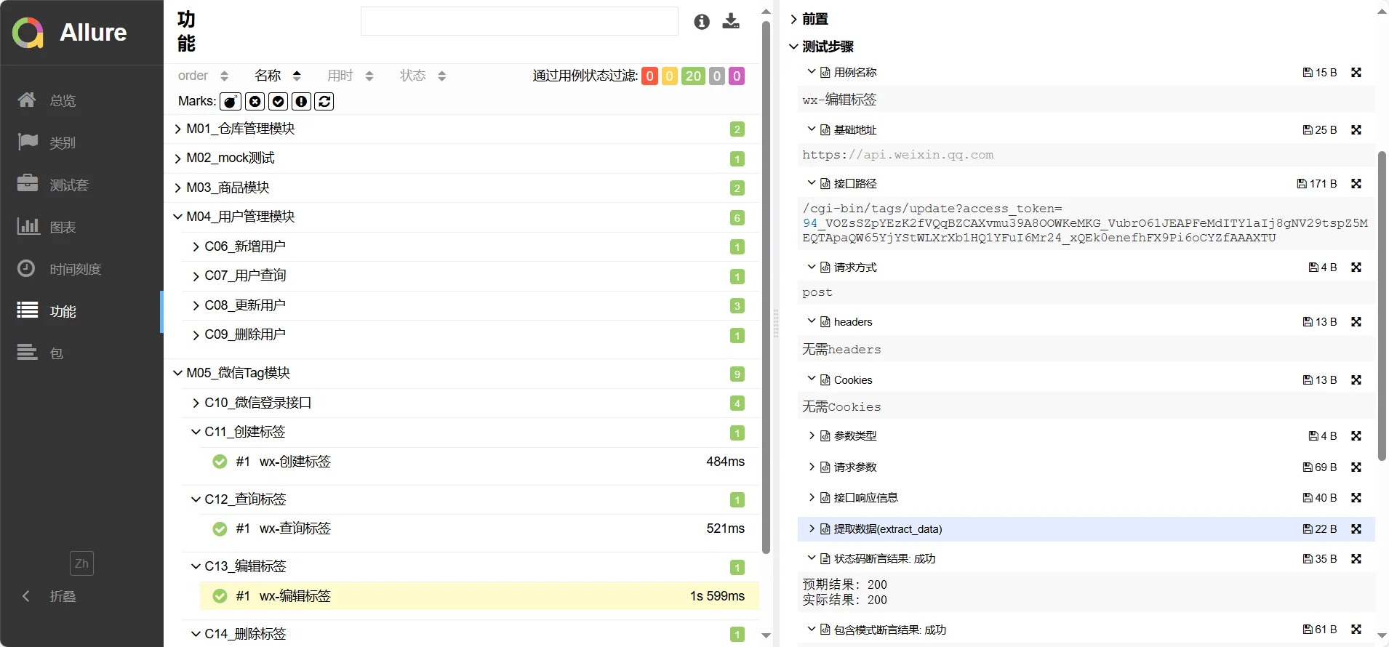The height and width of the screenshot is (647, 1389).
Task: Open 状态码断言结果 attachment fullscreen
Action: [x=1356, y=559]
